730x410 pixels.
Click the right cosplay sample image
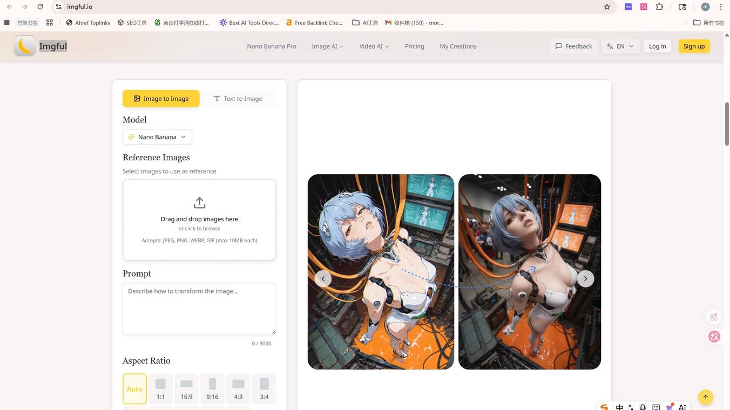pos(530,272)
